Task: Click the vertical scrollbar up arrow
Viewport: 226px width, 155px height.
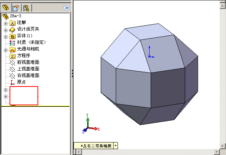Action: (x=222, y=6)
